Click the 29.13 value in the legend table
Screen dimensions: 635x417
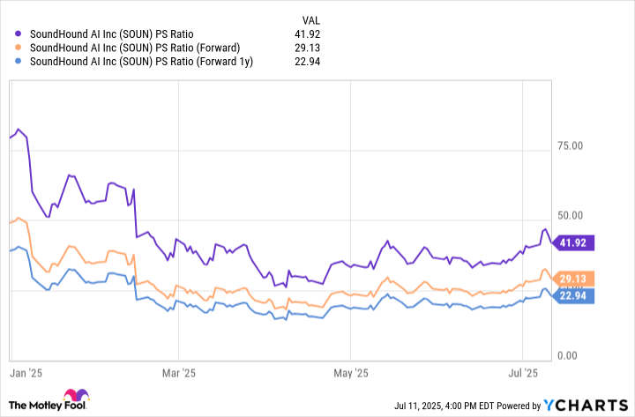pyautogui.click(x=308, y=48)
